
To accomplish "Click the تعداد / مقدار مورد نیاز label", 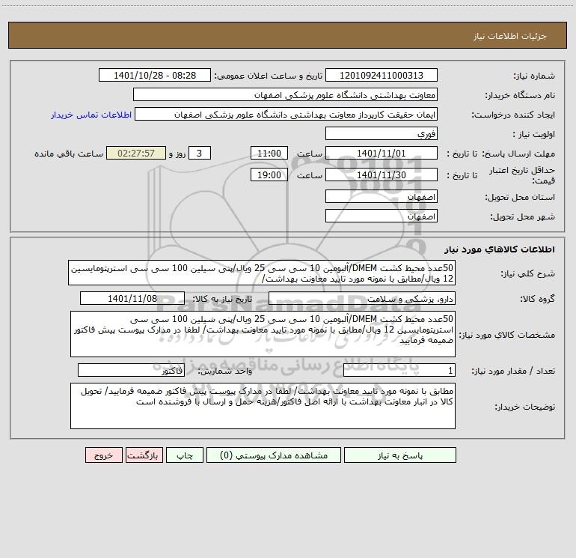I will point(513,372).
